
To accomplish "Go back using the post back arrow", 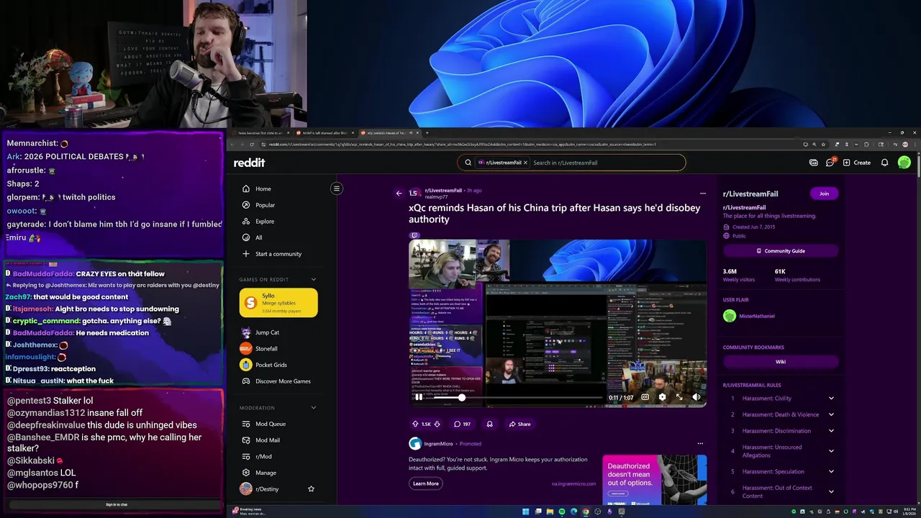I will (399, 193).
